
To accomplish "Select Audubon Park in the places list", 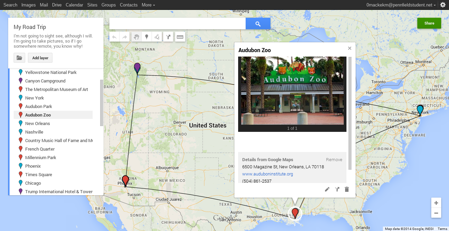I will [38, 106].
